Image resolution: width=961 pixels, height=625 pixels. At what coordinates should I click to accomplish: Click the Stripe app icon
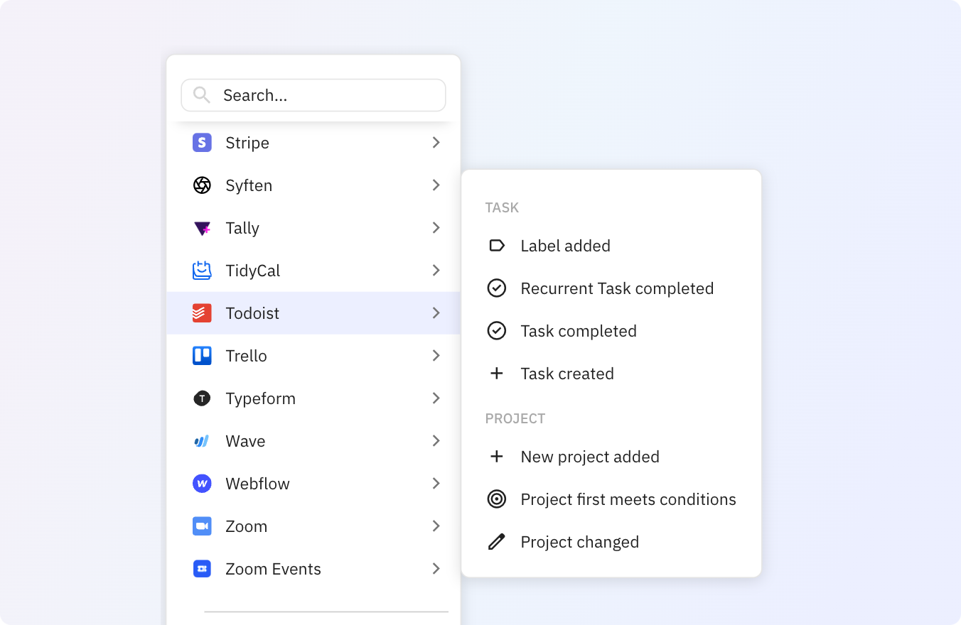coord(202,143)
